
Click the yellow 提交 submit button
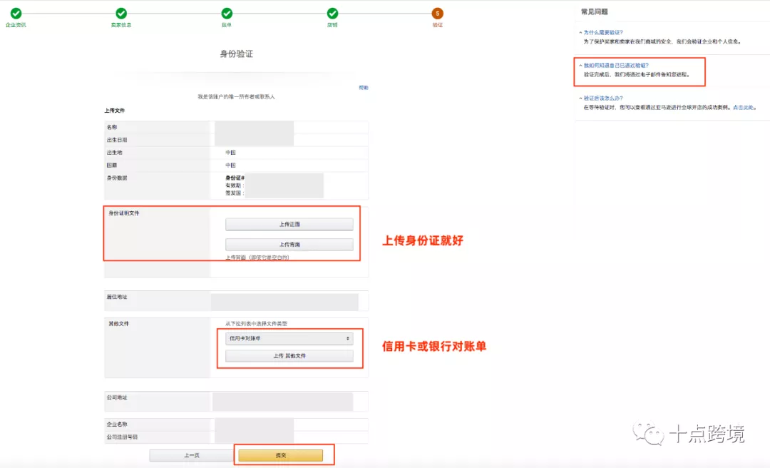coord(280,456)
